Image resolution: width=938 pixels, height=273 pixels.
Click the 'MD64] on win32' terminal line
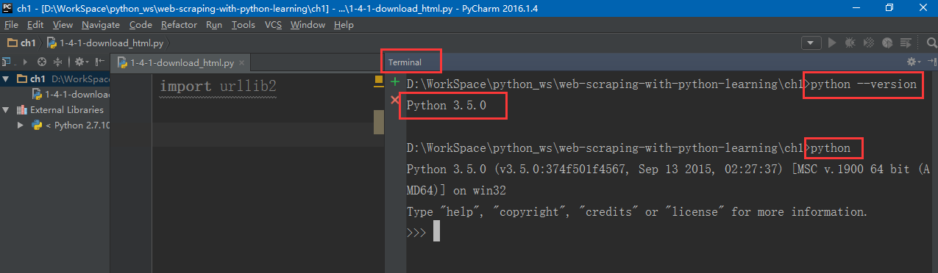[x=456, y=191]
